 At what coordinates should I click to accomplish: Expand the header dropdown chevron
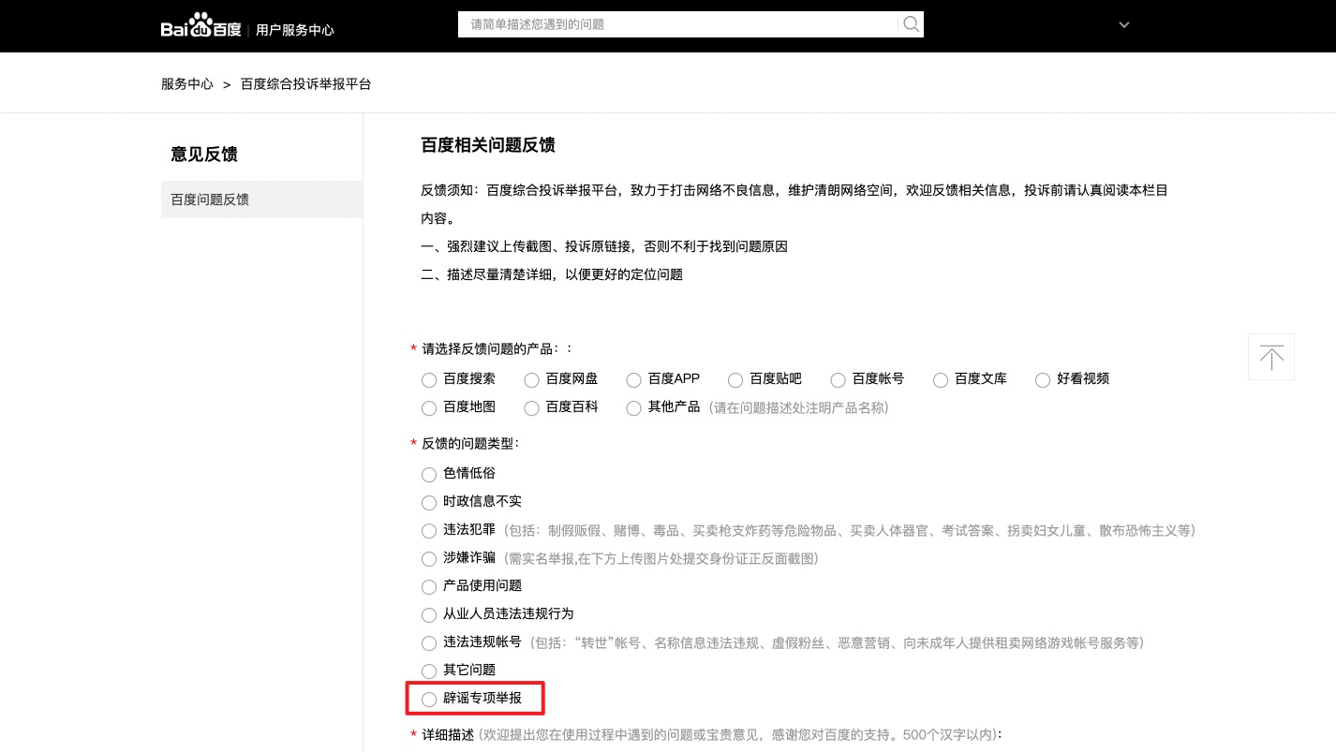[x=1124, y=25]
